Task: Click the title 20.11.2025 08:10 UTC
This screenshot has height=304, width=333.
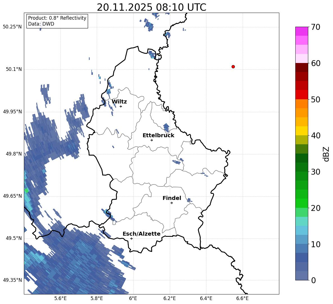Action: pyautogui.click(x=152, y=7)
